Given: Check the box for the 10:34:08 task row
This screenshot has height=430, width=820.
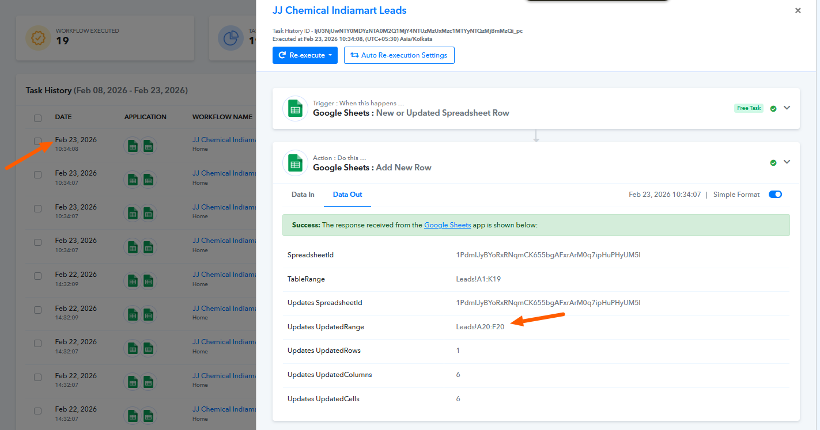Looking at the screenshot, I should coord(37,141).
